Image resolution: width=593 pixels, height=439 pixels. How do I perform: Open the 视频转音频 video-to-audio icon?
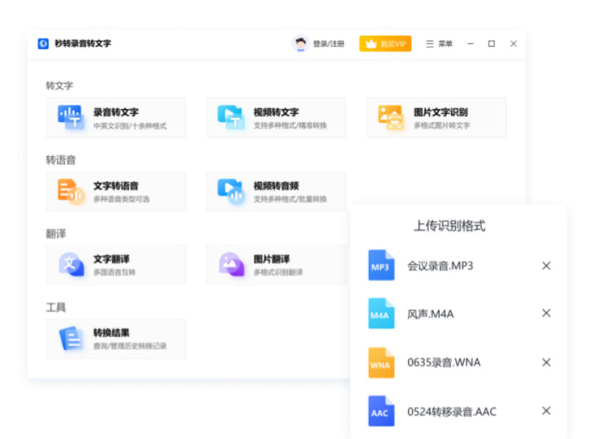pyautogui.click(x=230, y=191)
